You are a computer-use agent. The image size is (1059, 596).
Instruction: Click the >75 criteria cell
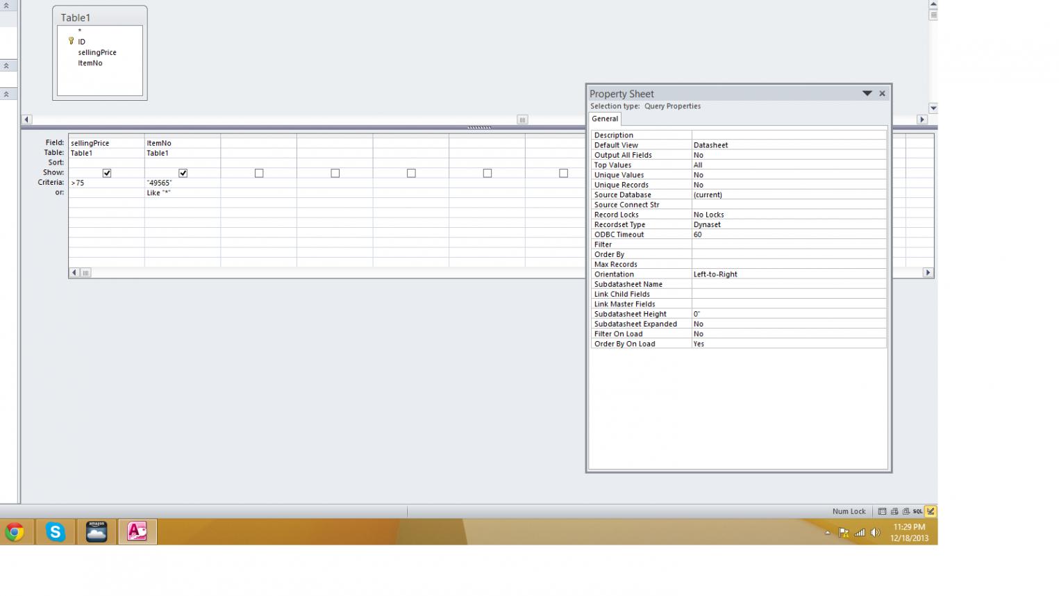click(106, 183)
